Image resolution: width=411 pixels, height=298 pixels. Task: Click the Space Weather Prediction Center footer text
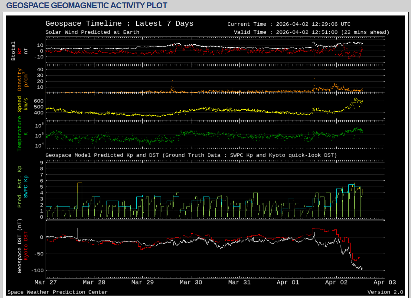[58, 292]
